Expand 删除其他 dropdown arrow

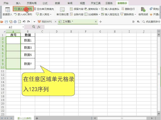[135, 14]
